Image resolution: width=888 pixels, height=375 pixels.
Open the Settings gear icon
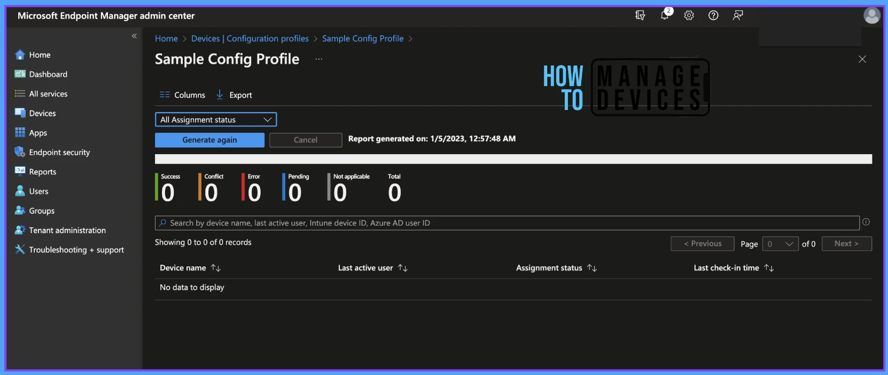689,15
